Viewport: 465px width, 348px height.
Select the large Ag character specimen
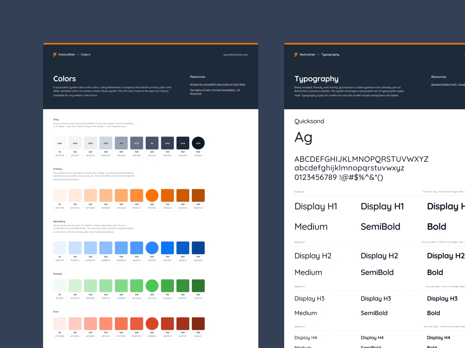tap(303, 138)
